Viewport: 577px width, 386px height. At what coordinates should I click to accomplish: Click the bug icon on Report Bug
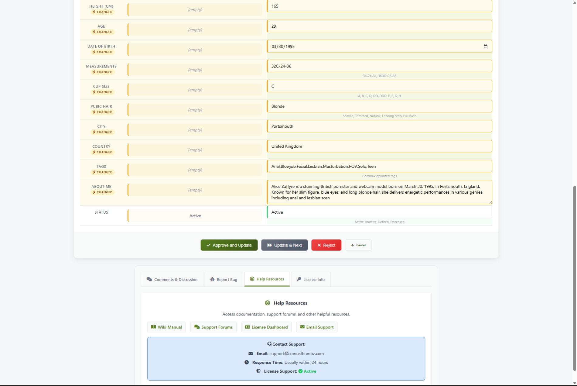tap(212, 279)
